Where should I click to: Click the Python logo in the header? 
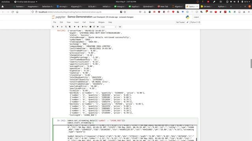point(187,17)
